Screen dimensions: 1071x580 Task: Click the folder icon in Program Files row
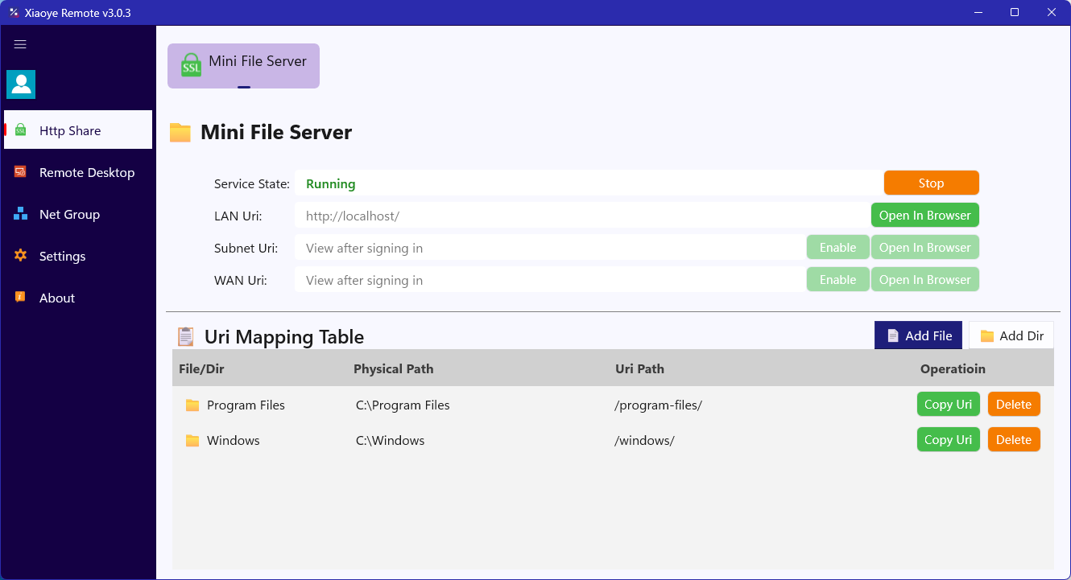tap(192, 405)
